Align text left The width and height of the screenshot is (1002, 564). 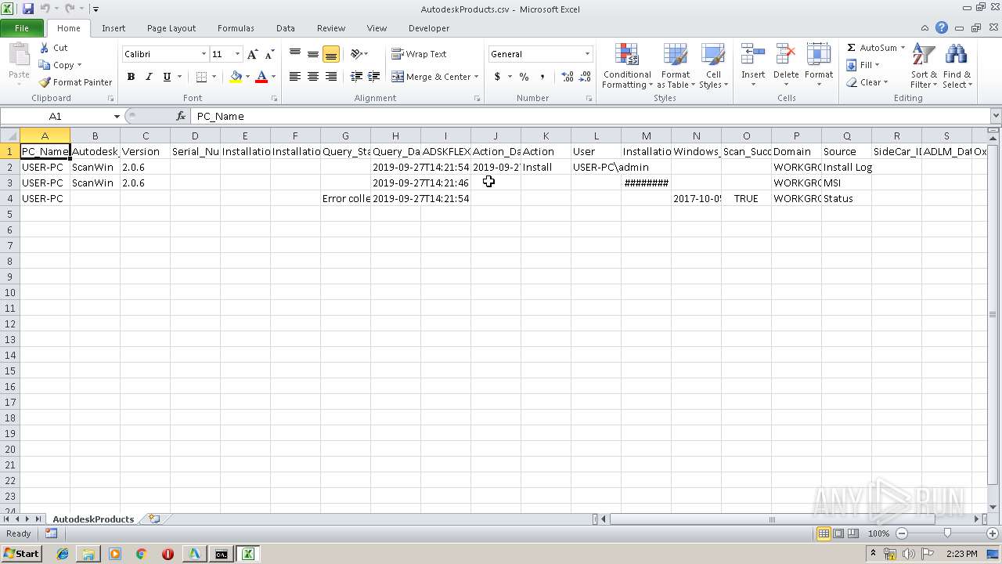295,77
